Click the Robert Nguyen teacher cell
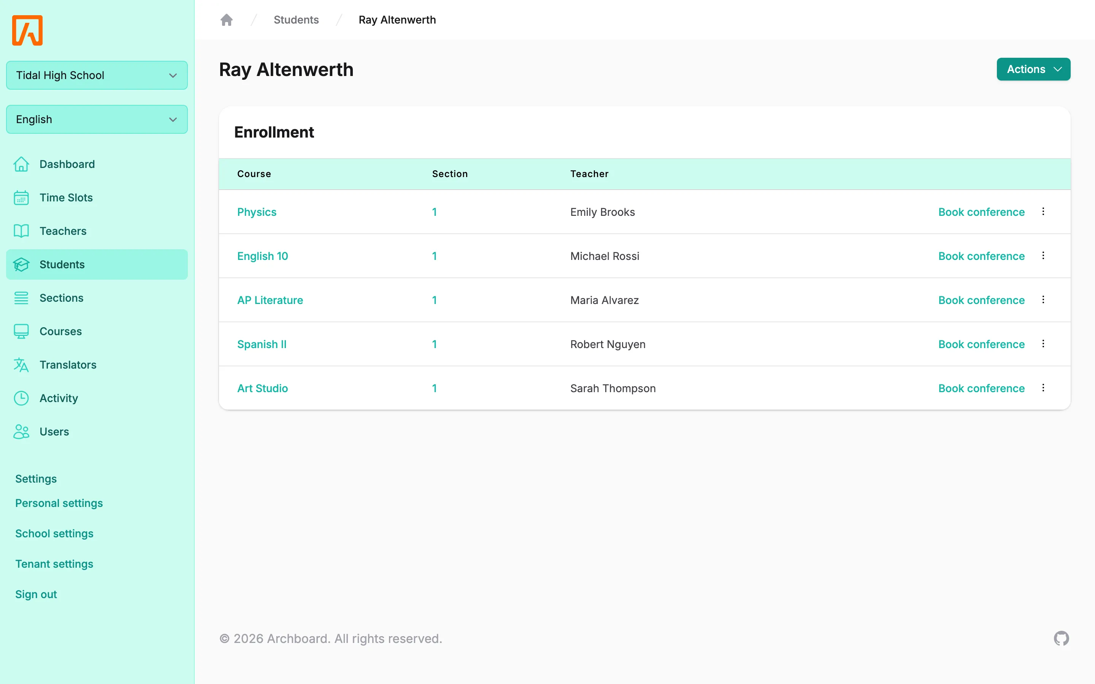1095x684 pixels. [x=608, y=344]
